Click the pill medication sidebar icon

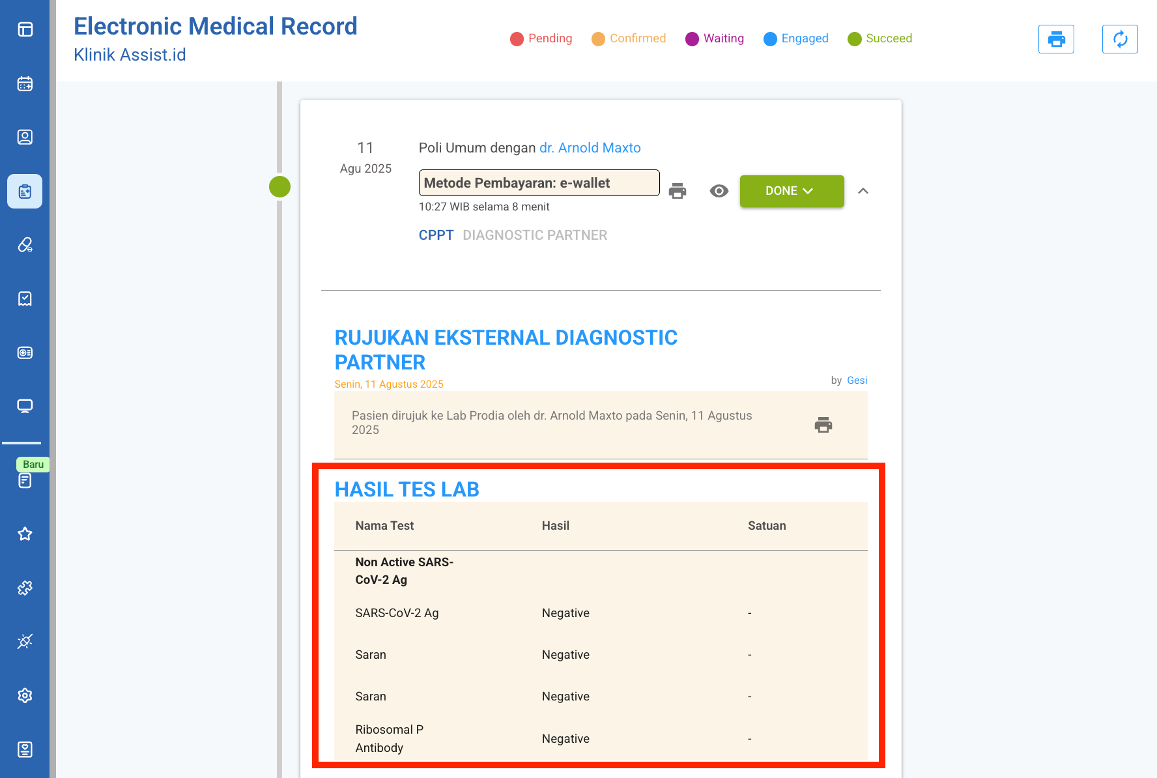(25, 245)
